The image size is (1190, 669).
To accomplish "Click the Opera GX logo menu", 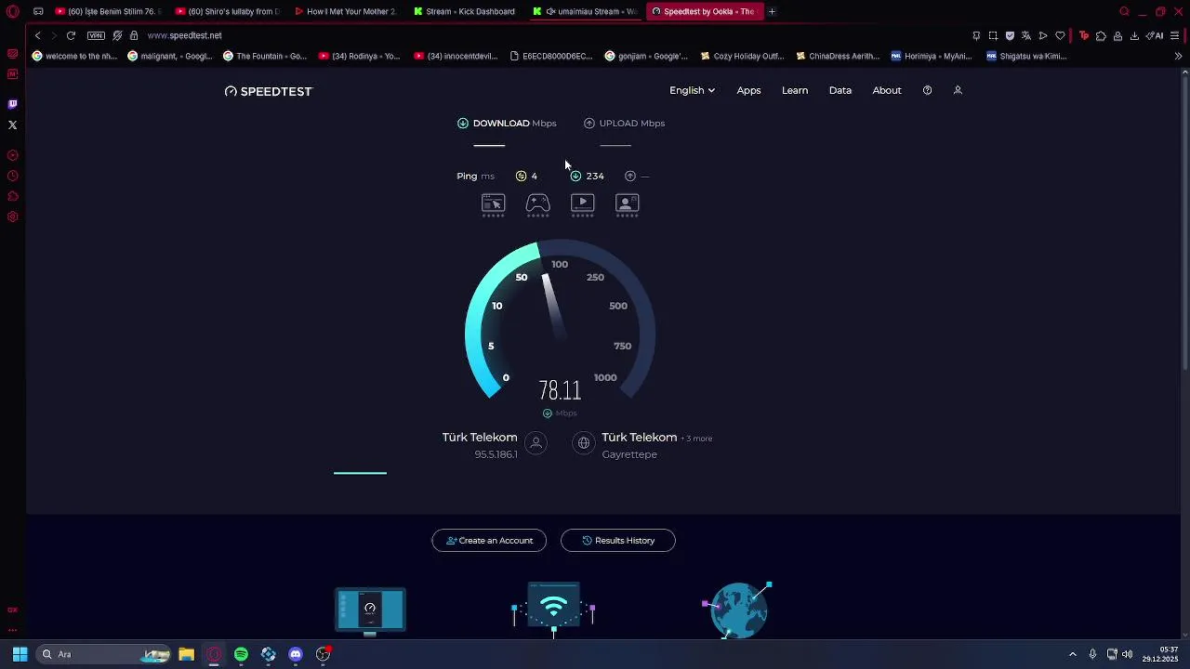I will (x=12, y=11).
